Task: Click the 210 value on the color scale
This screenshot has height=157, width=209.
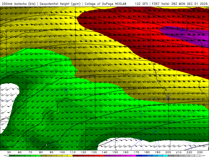Action: pyautogui.click(x=179, y=152)
